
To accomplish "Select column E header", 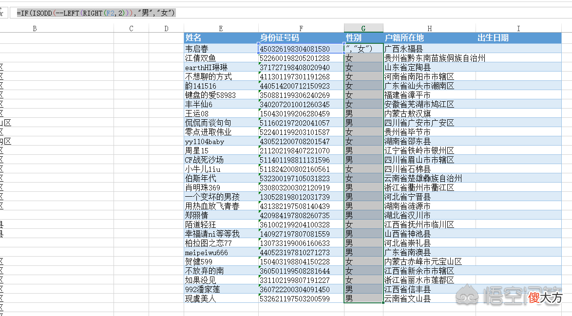I will coord(221,28).
